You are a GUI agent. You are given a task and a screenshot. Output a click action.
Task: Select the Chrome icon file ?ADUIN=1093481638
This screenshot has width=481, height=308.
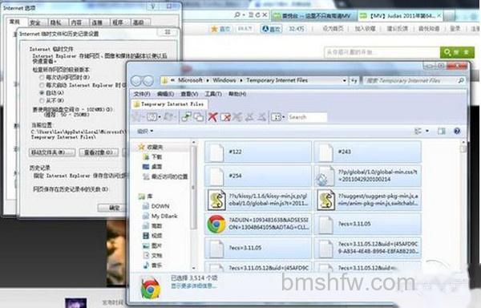tap(216, 224)
